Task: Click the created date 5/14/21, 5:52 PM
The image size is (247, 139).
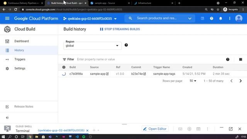Action: pyautogui.click(x=194, y=74)
